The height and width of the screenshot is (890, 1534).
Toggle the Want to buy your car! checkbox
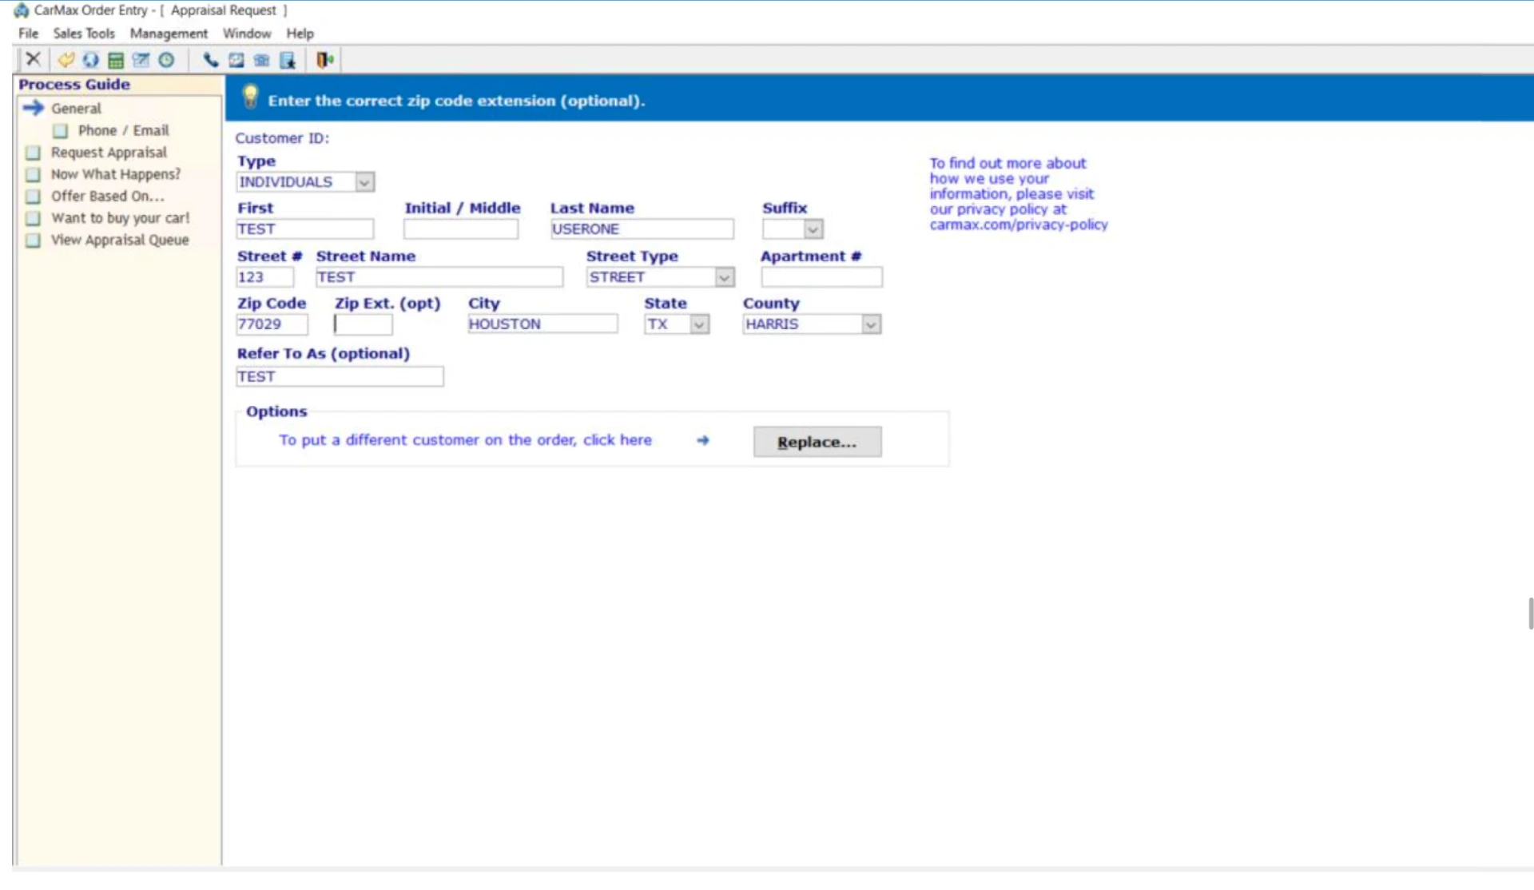pyautogui.click(x=33, y=218)
